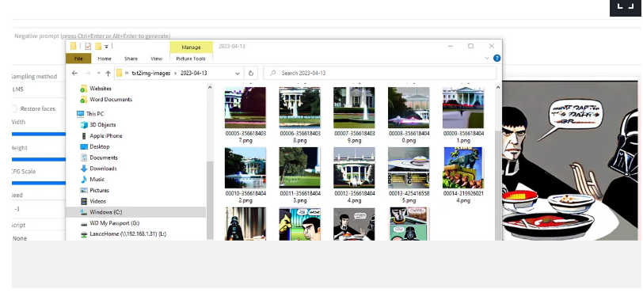The image size is (643, 296).
Task: Go back with the Back arrow
Action: pyautogui.click(x=74, y=73)
